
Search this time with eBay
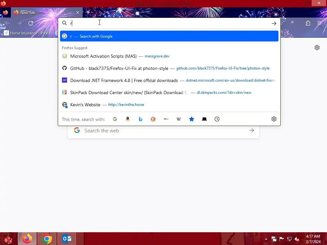click(x=166, y=119)
